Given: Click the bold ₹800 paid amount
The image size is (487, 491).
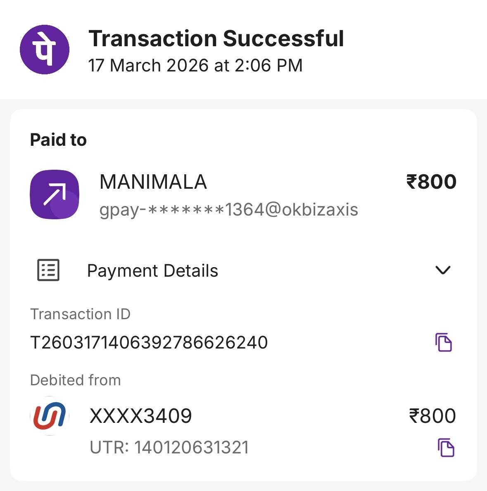Looking at the screenshot, I should click(431, 182).
